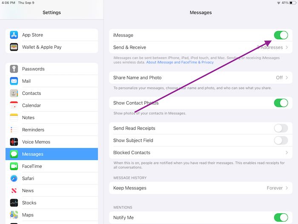The height and width of the screenshot is (224, 298).
Task: Select Calendar in settings sidebar
Action: tap(52, 105)
